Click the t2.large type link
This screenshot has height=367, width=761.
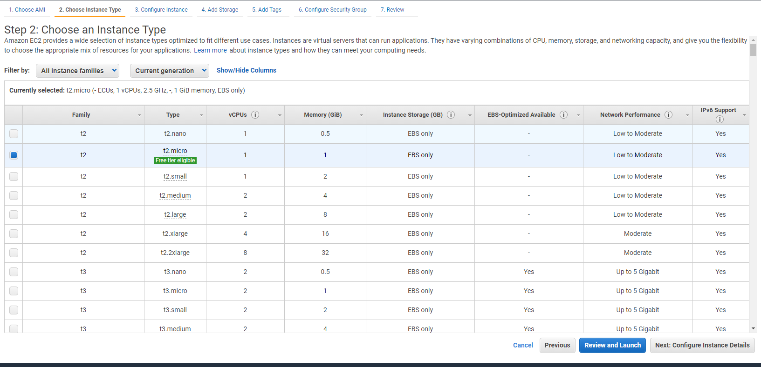coord(175,214)
